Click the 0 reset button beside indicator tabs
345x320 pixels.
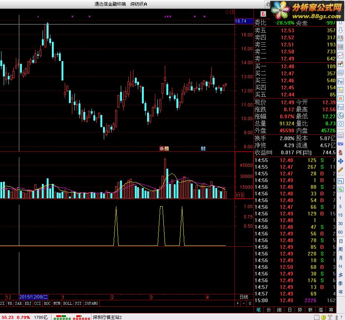pos(250,303)
